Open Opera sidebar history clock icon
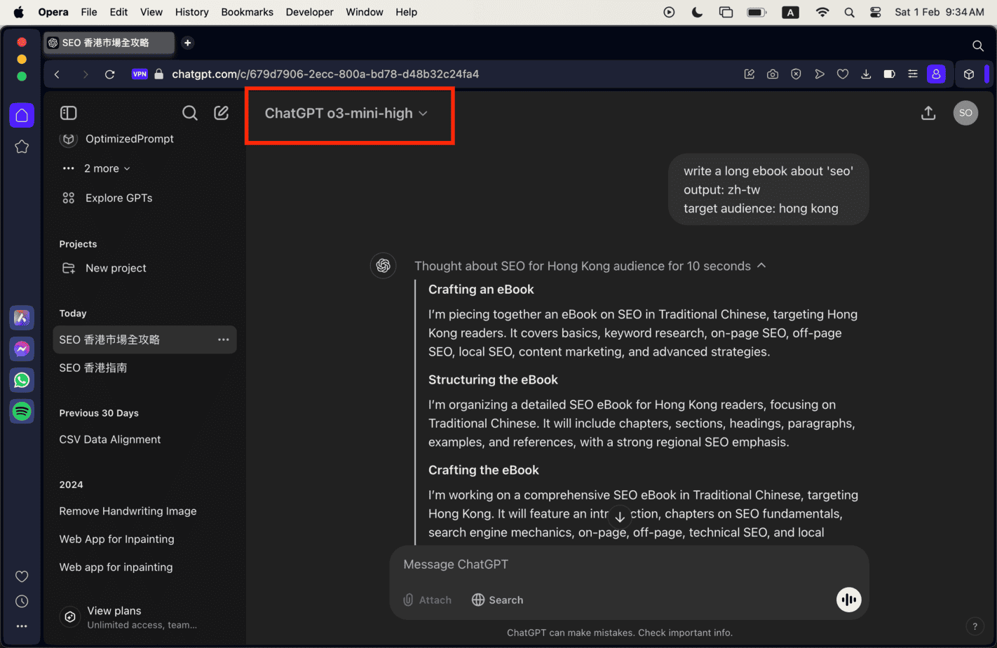Image resolution: width=997 pixels, height=648 pixels. (22, 602)
